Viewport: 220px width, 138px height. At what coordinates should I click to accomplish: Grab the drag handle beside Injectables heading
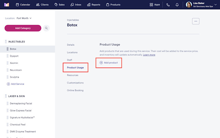(6, 42)
